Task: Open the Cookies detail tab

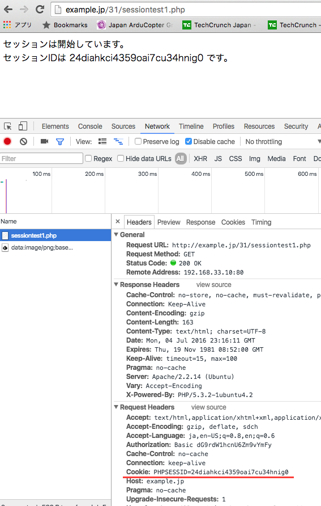Action: 233,222
